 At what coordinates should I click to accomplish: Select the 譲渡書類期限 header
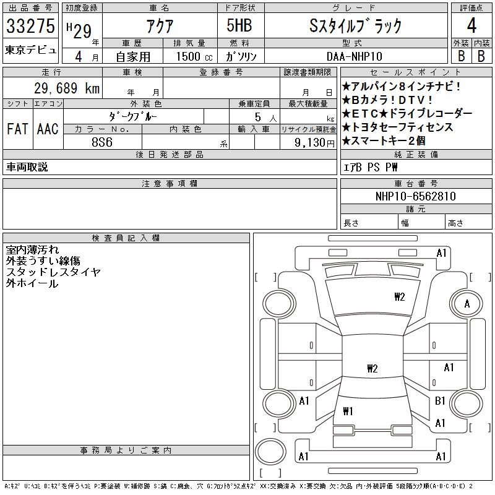coord(308,72)
